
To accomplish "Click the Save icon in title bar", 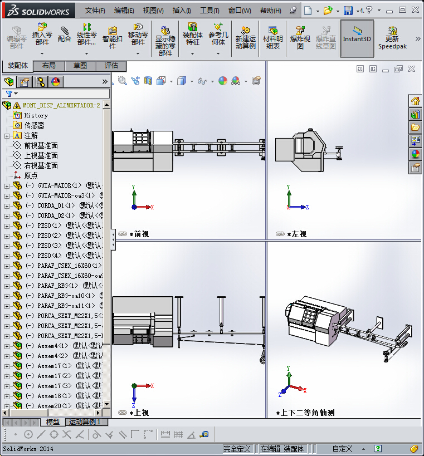I will point(348,11).
